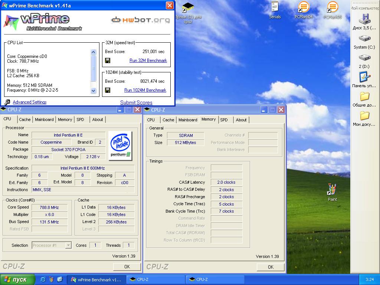Image resolution: width=380 pixels, height=285 pixels.
Task: Switch to Cache tab in right CPU-Z
Action: click(168, 120)
